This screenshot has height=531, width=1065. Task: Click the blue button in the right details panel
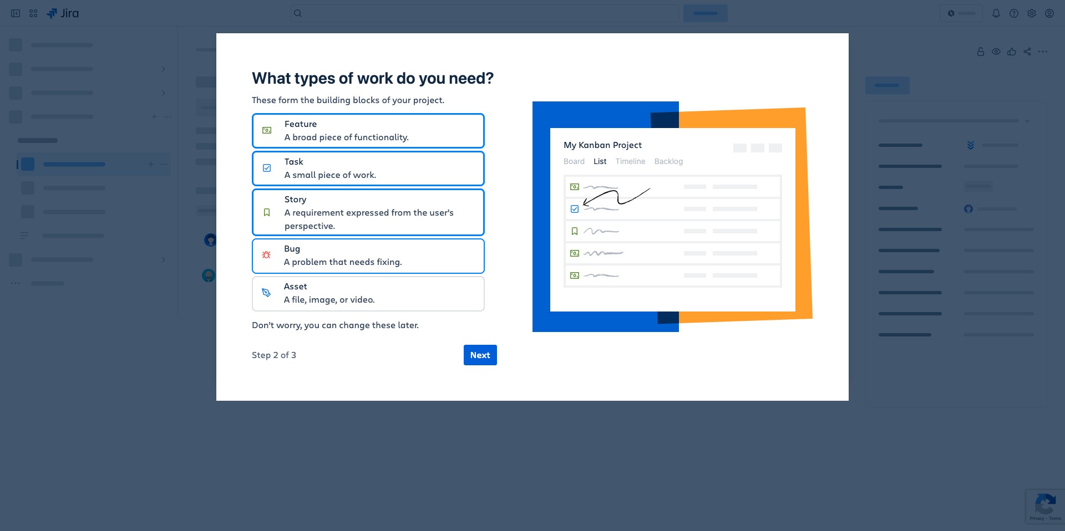click(x=887, y=85)
